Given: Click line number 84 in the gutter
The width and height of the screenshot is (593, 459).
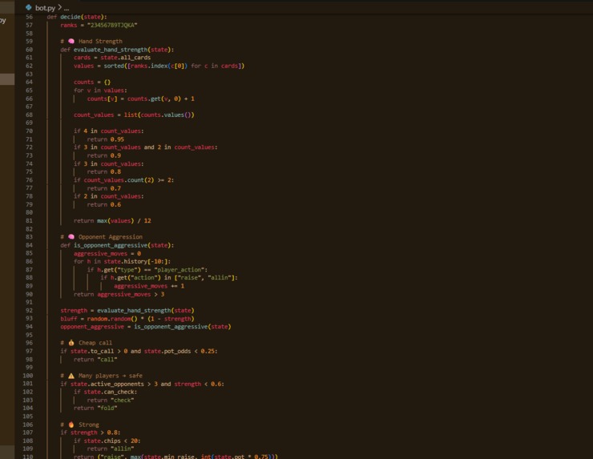Looking at the screenshot, I should point(29,245).
